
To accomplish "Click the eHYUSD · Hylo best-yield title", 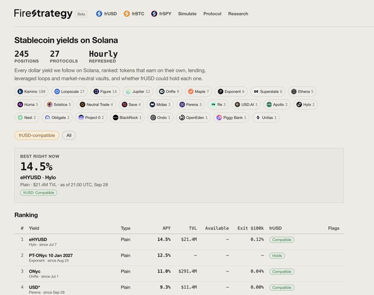I will point(38,177).
